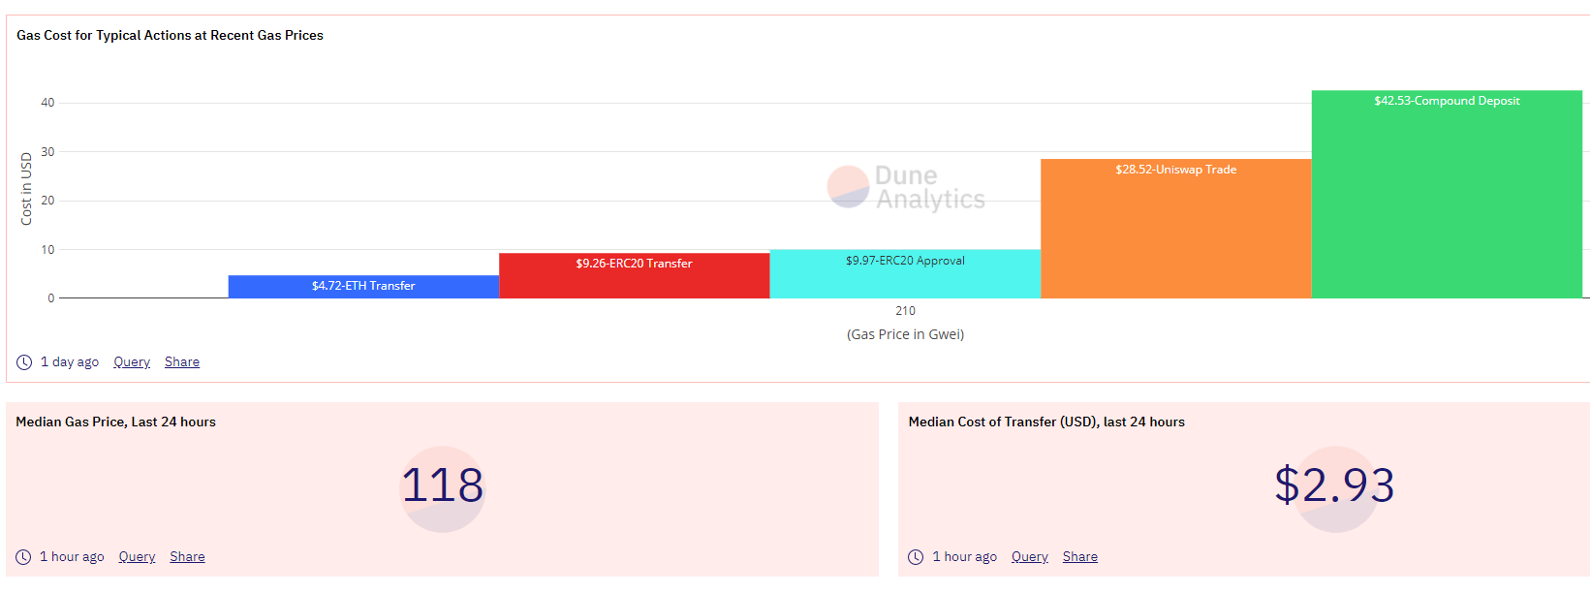Open Query link under Median Cost of Transfer
Image resolution: width=1590 pixels, height=594 pixels.
pyautogui.click(x=1030, y=557)
